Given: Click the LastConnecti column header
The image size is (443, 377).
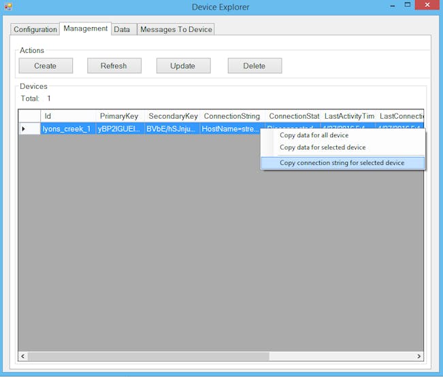Looking at the screenshot, I should 399,116.
